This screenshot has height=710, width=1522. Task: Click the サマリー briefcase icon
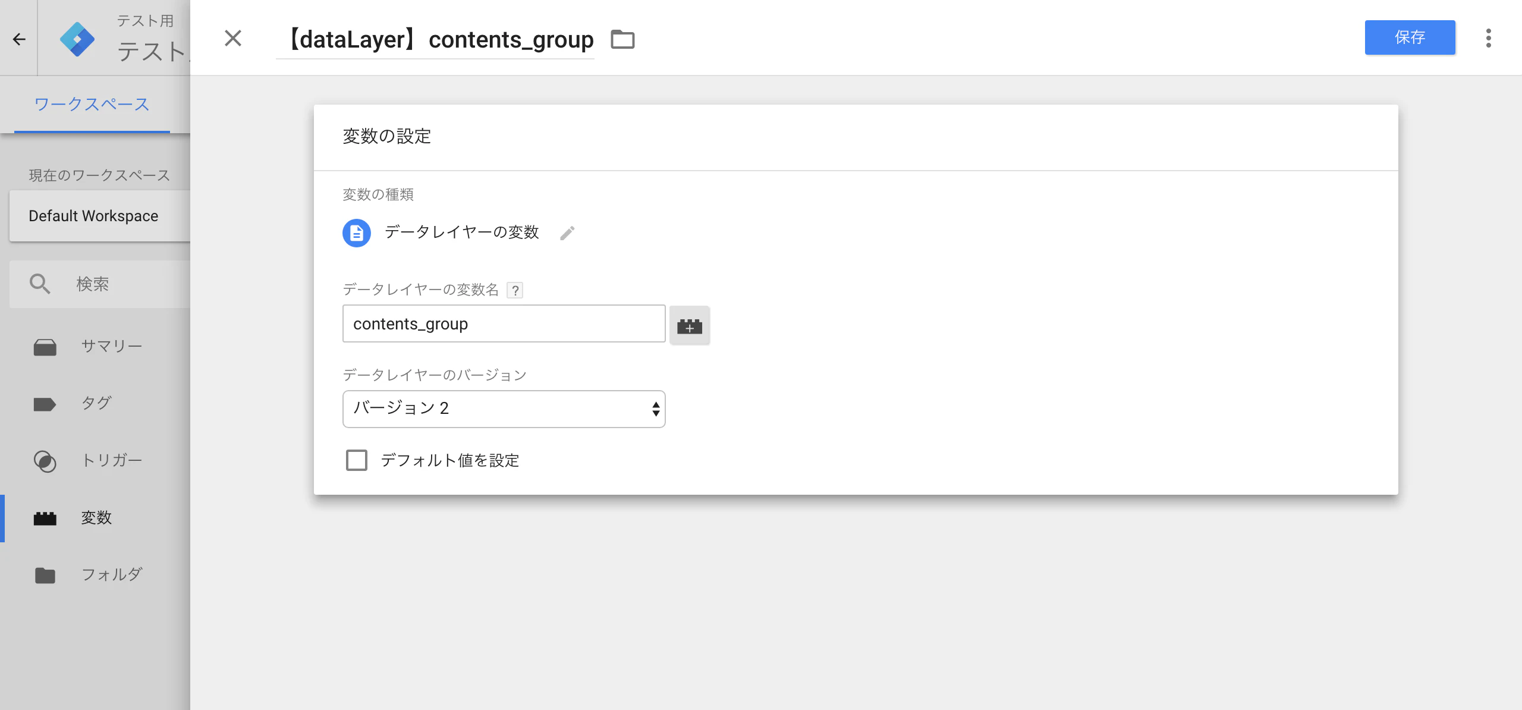[45, 347]
